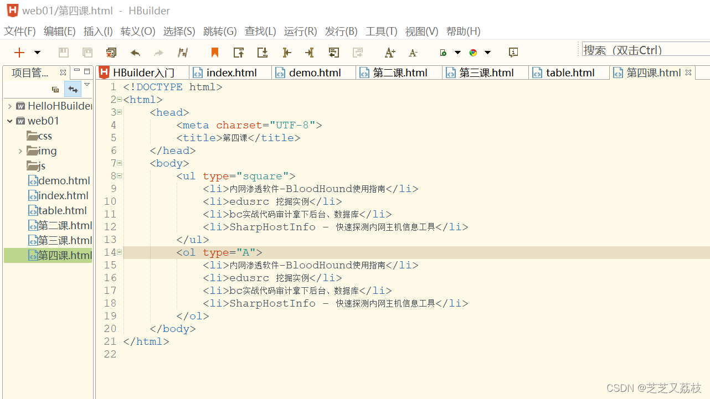The height and width of the screenshot is (399, 710).
Task: Open 第三课.html in project tree
Action: 60,241
